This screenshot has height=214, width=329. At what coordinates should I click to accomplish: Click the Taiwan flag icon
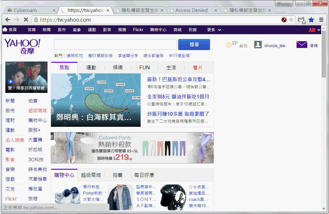click(312, 30)
